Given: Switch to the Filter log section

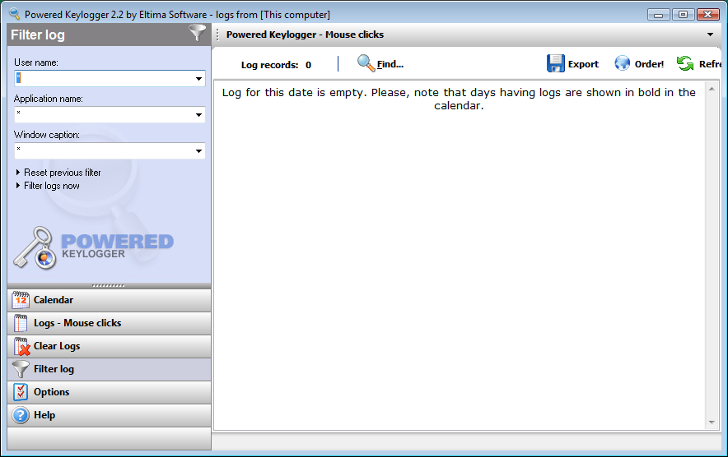Looking at the screenshot, I should 54,369.
